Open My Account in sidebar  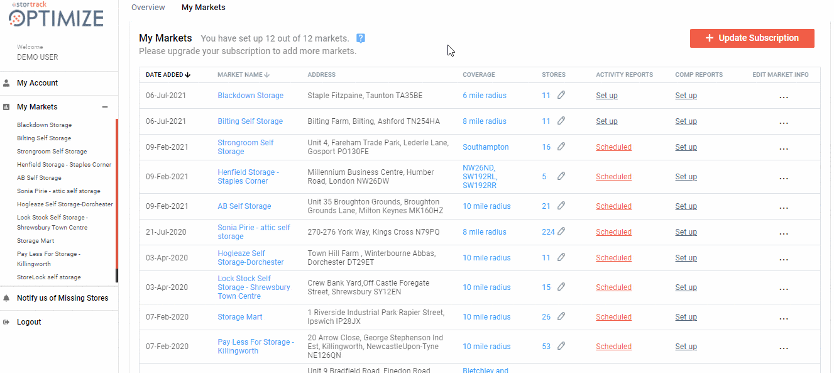coord(37,83)
